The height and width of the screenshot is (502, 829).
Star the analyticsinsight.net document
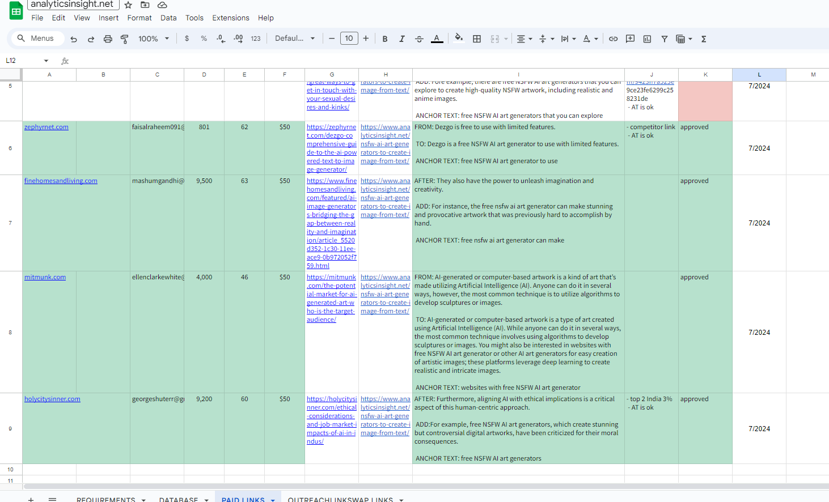128,5
